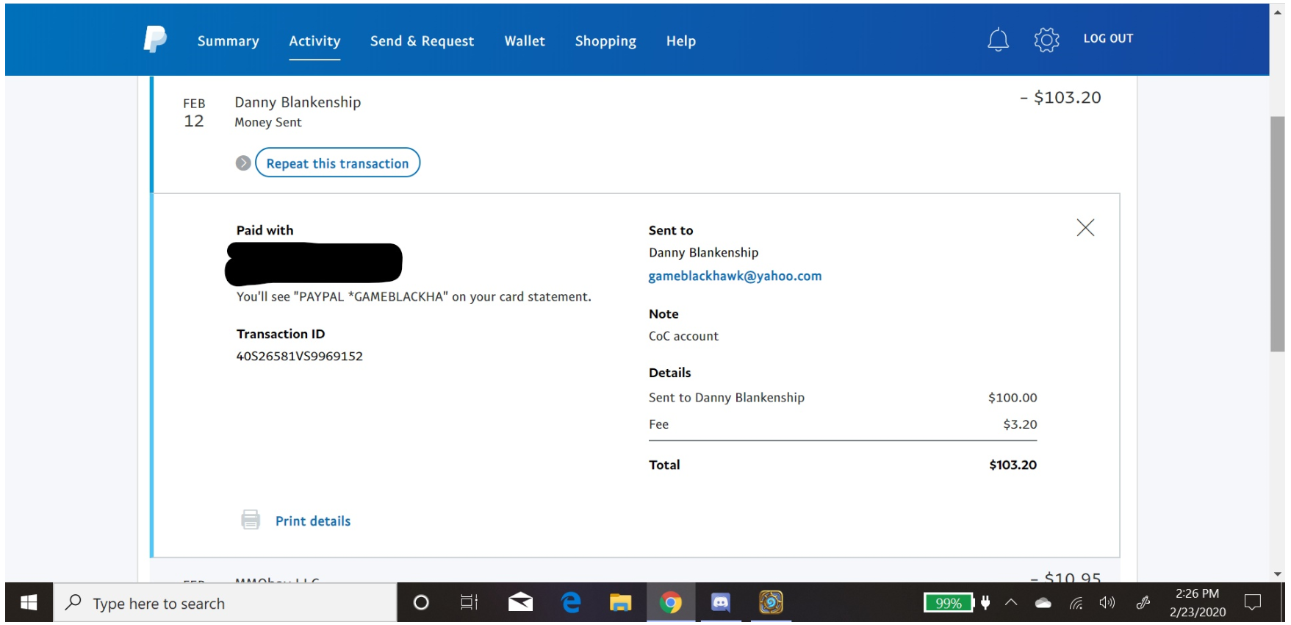Open account settings gear
The height and width of the screenshot is (625, 1291).
1046,39
